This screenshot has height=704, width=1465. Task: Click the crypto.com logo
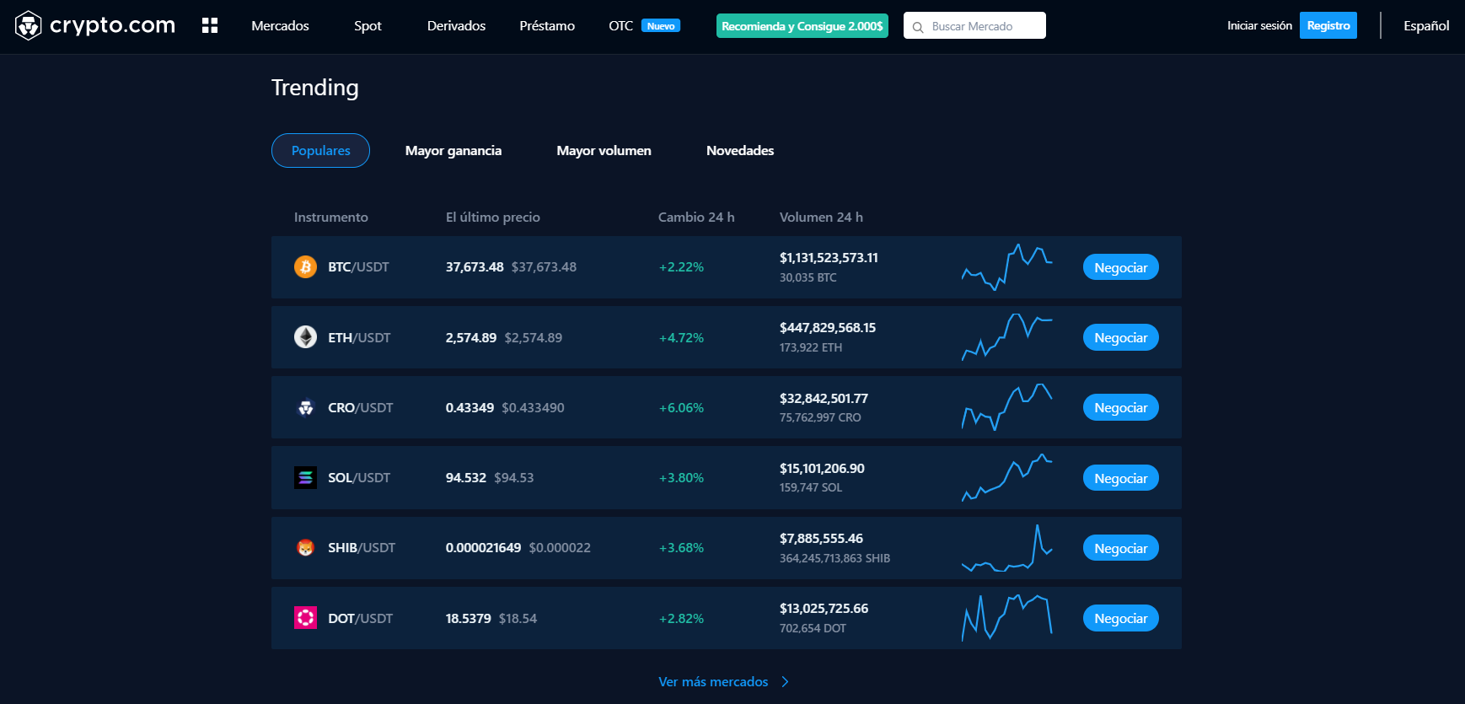pos(95,25)
